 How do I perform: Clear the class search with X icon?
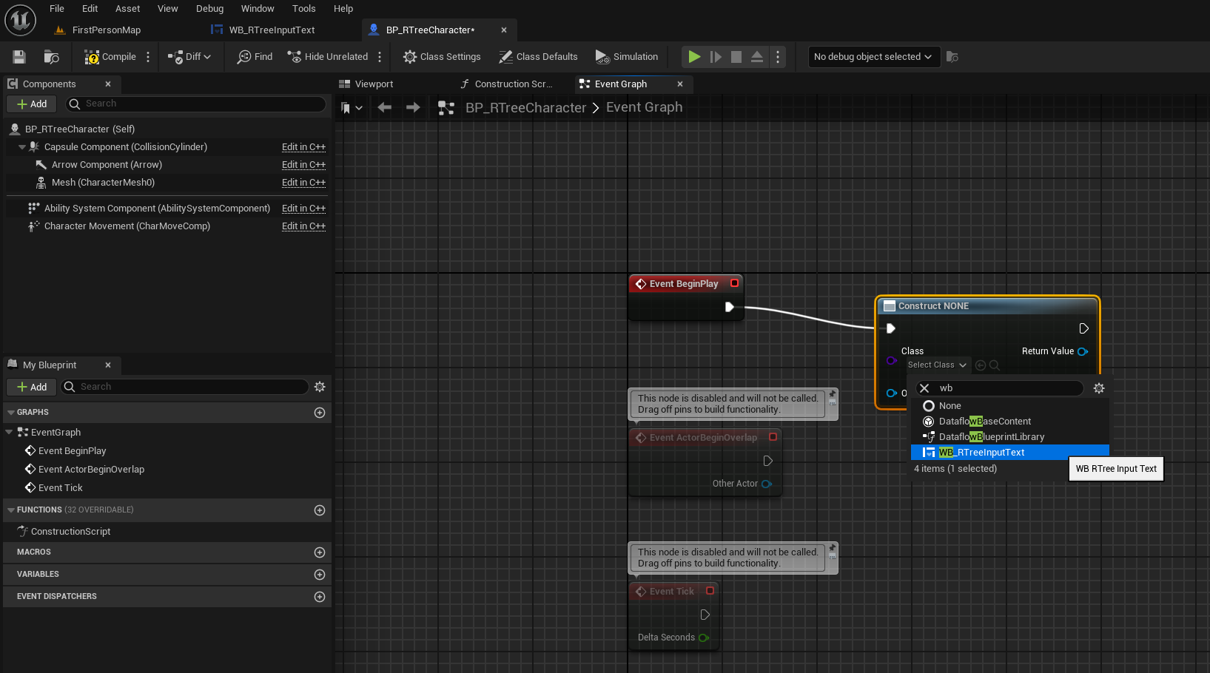[x=924, y=388]
